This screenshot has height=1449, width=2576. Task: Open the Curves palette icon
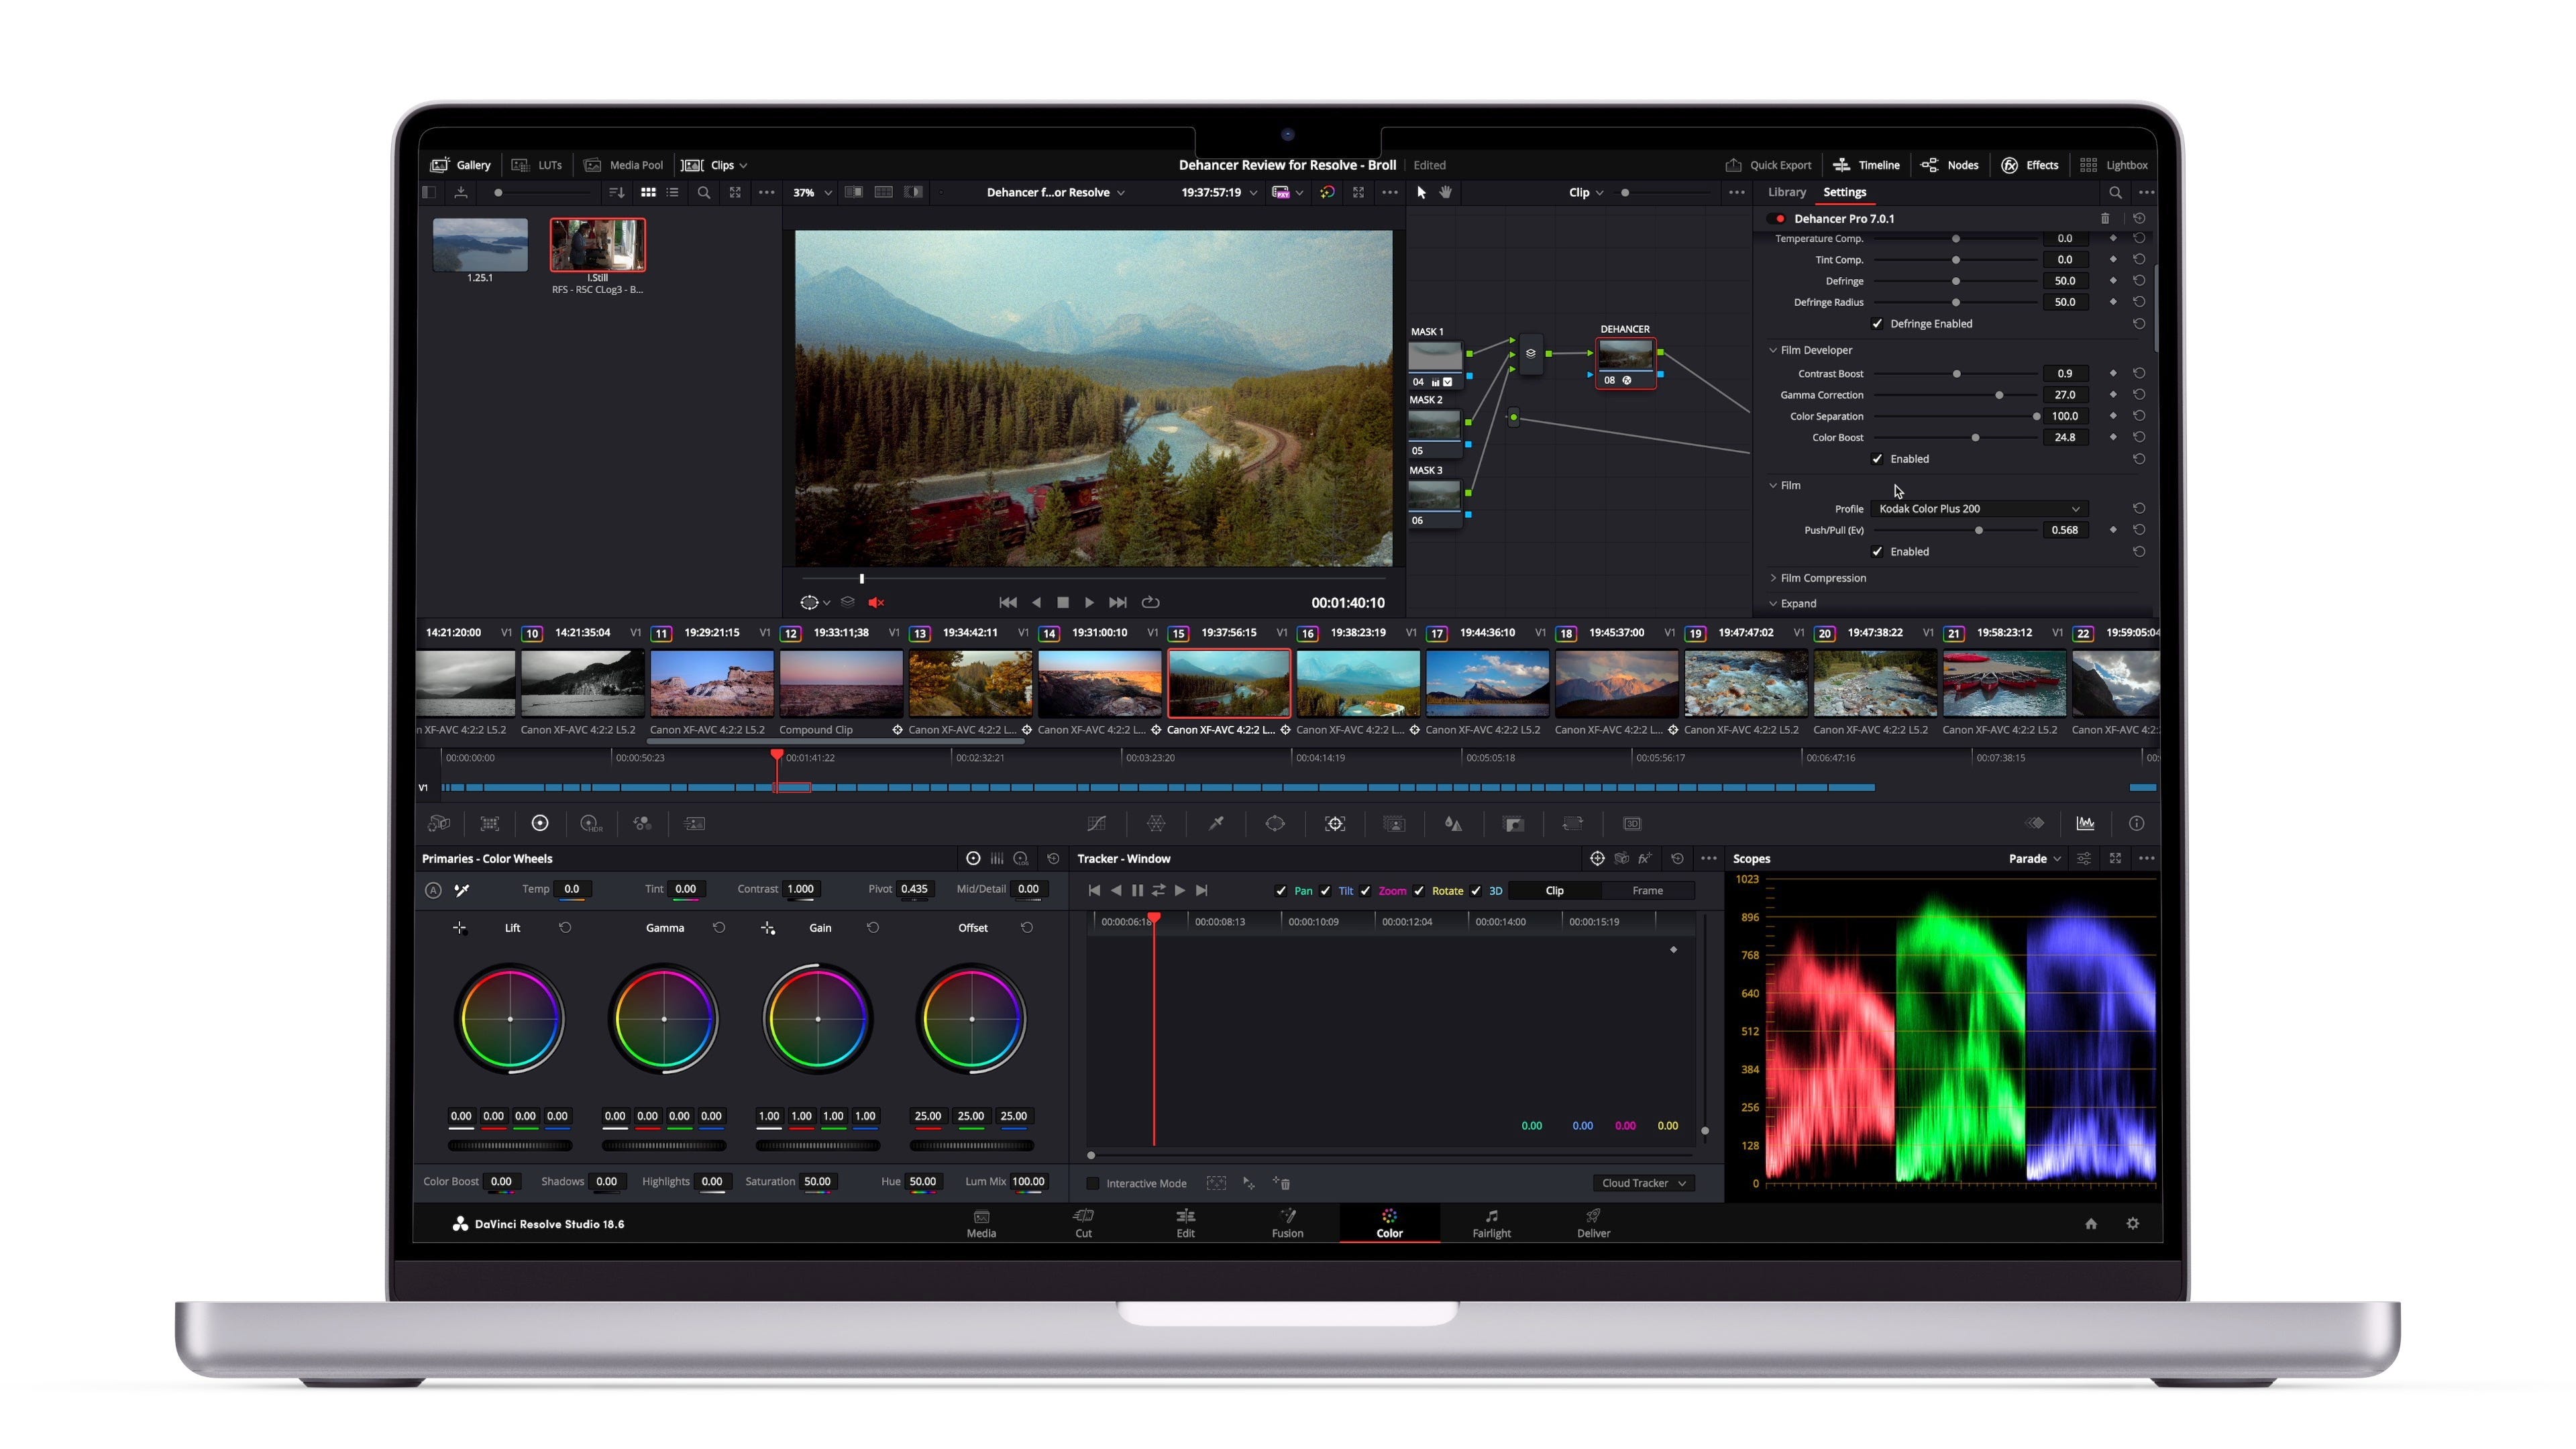[1096, 824]
